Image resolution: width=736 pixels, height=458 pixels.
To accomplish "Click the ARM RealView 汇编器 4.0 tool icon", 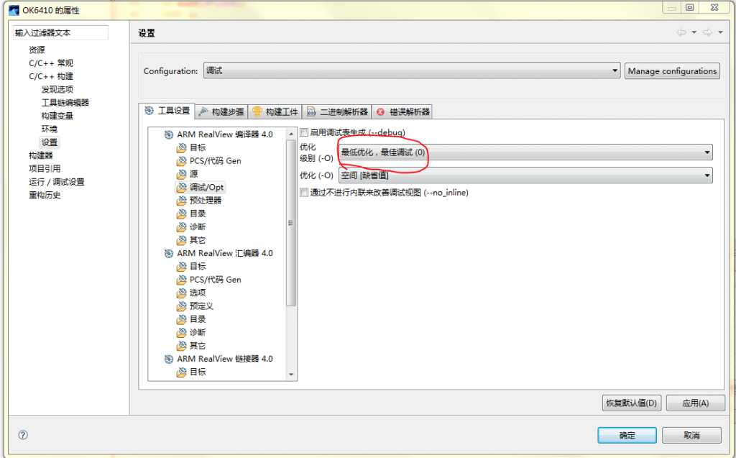I will 169,254.
